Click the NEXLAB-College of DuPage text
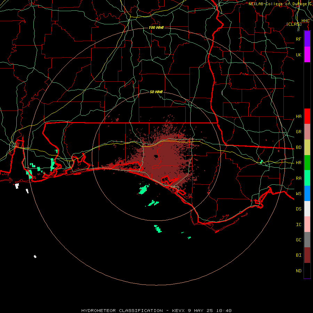This screenshot has width=313, height=313. click(x=278, y=4)
